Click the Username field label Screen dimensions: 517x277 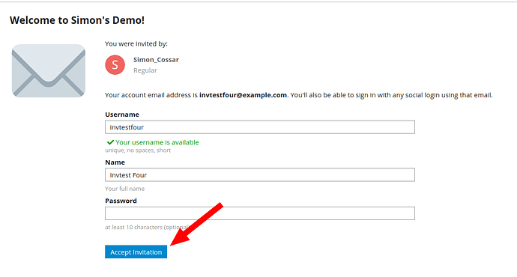[x=122, y=115]
